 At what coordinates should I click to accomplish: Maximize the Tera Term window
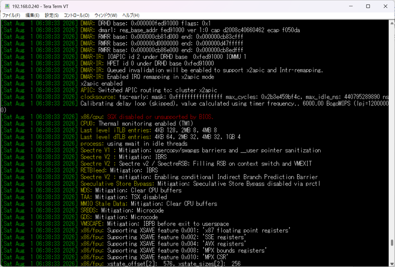click(x=368, y=6)
